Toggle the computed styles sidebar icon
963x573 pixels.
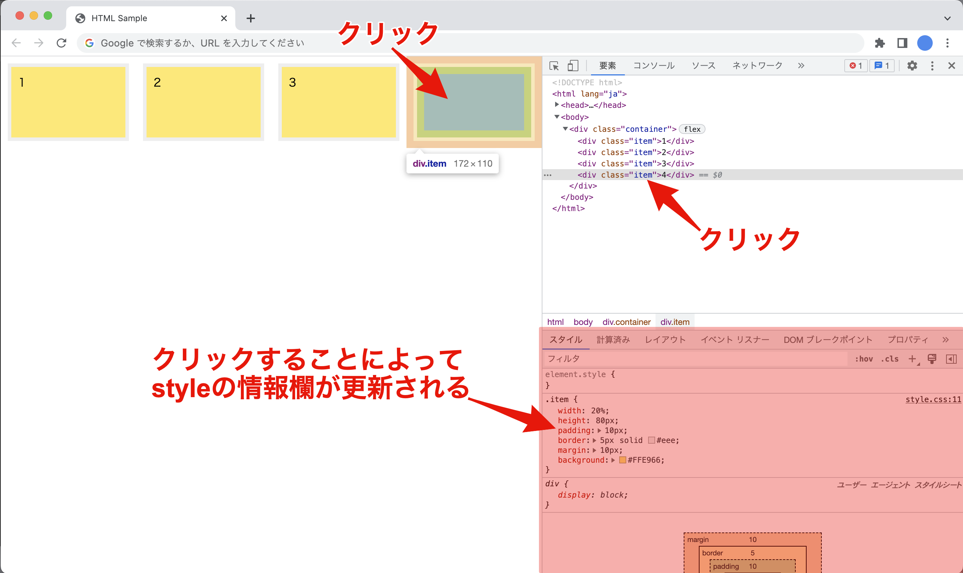[952, 359]
